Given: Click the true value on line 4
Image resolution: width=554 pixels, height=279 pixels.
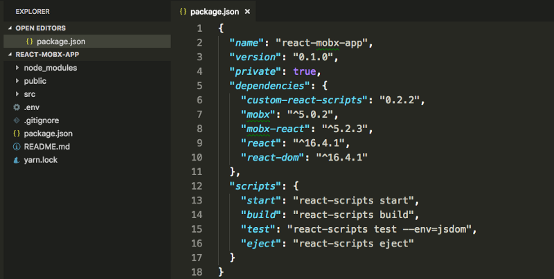Looking at the screenshot, I should pos(304,71).
